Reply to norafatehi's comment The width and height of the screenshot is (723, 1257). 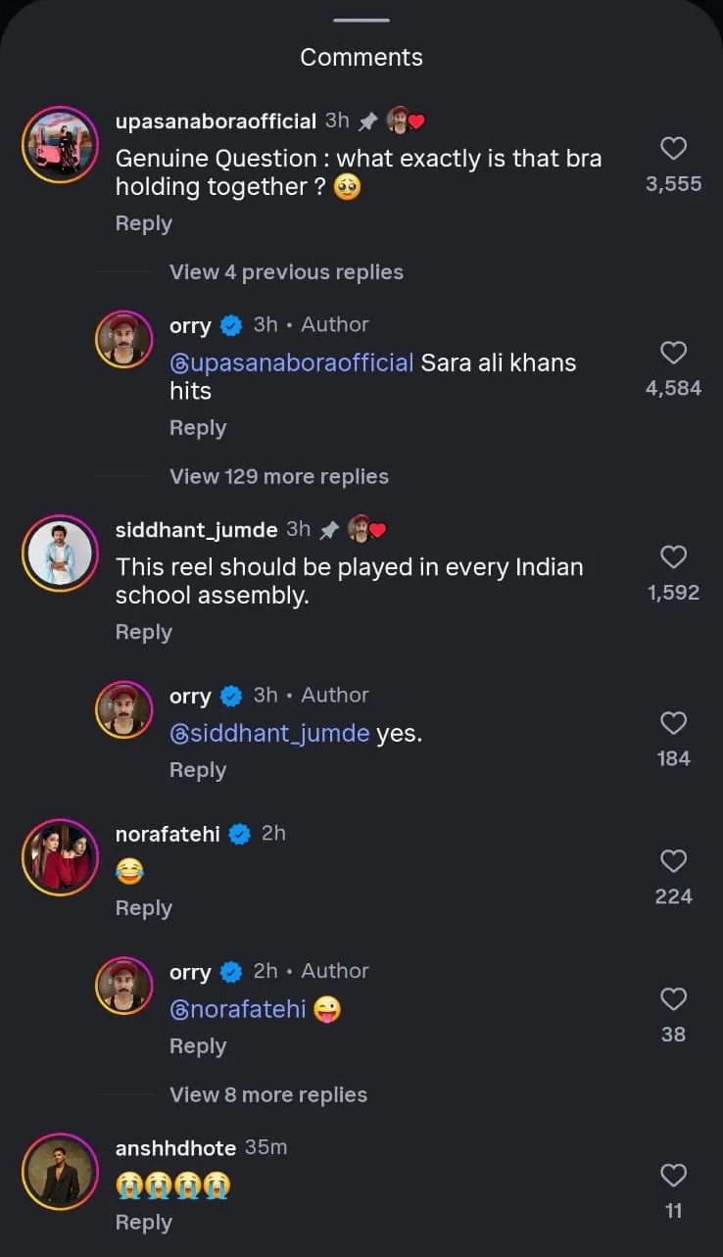tap(143, 908)
